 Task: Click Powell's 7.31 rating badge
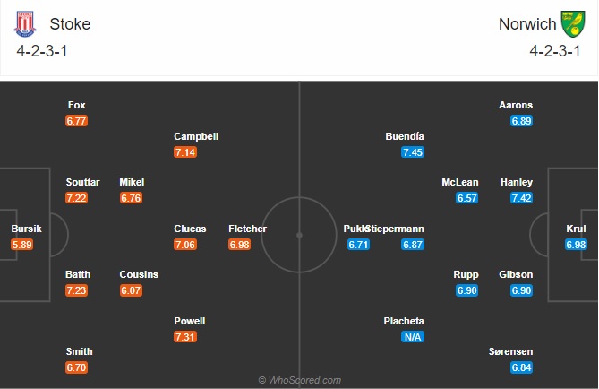[x=185, y=337]
